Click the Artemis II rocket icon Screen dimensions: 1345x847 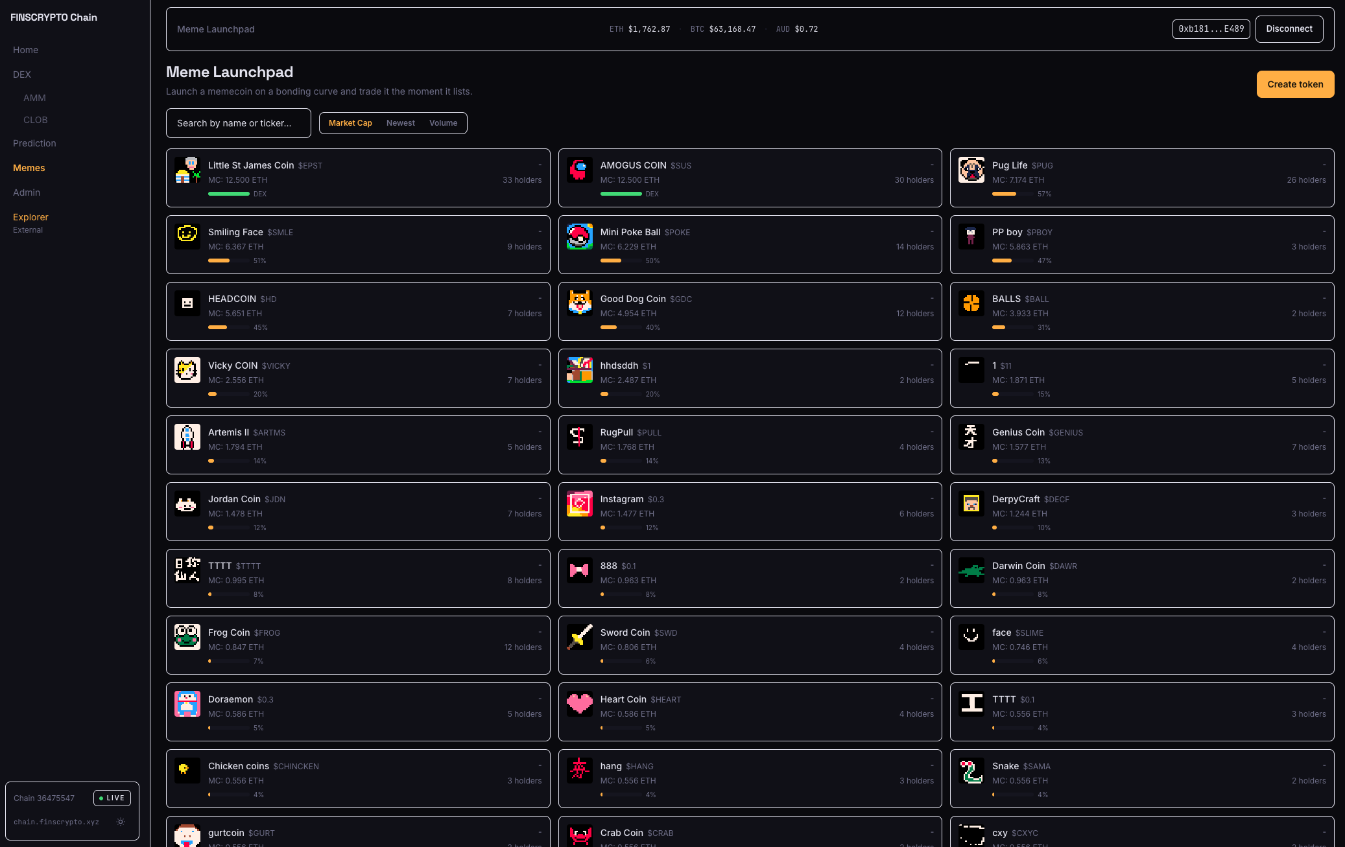pos(187,437)
